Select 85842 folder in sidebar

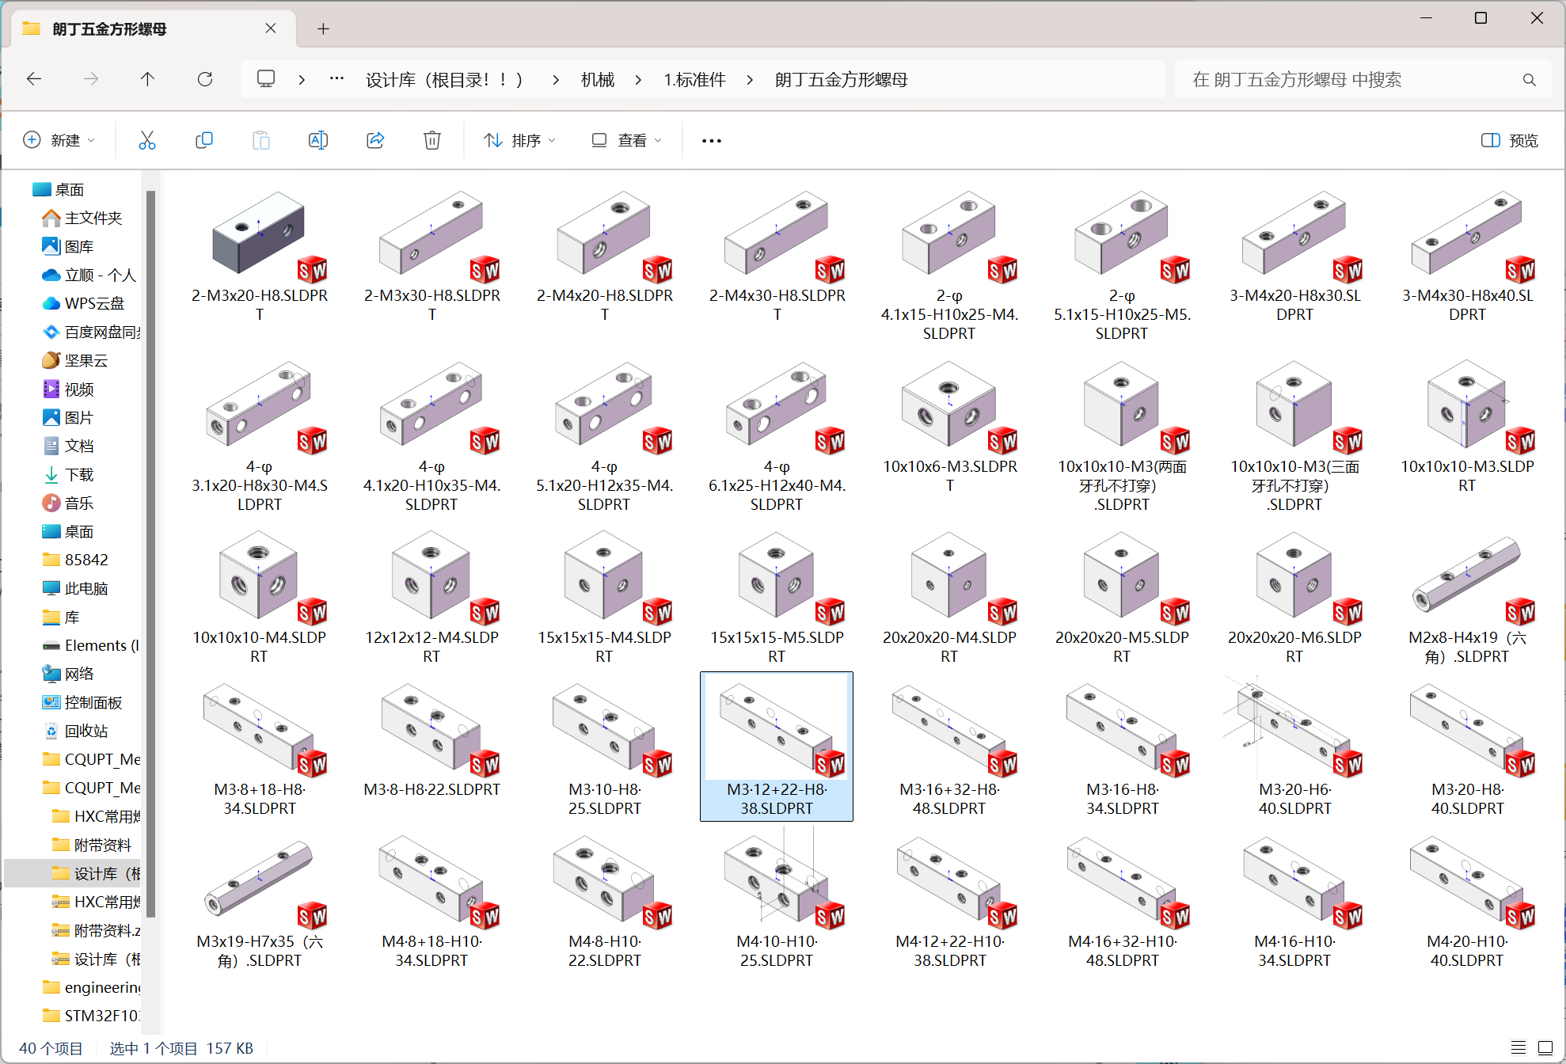(x=74, y=560)
